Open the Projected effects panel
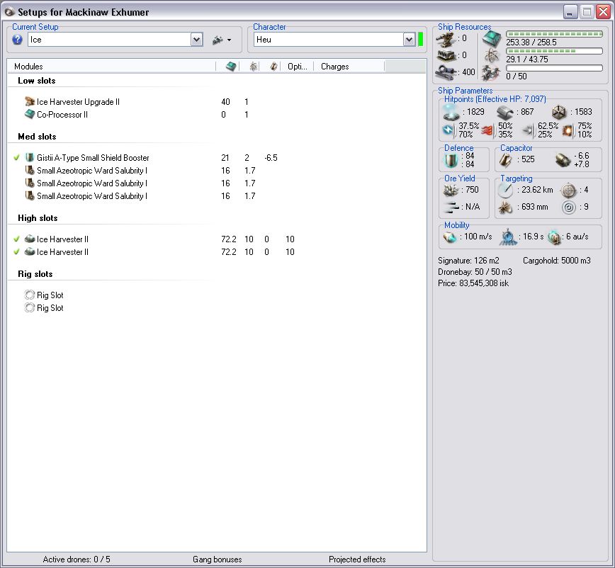The image size is (615, 568). (357, 560)
